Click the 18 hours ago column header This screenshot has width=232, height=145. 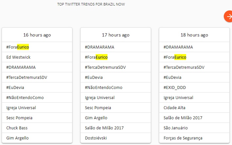coord(194,35)
